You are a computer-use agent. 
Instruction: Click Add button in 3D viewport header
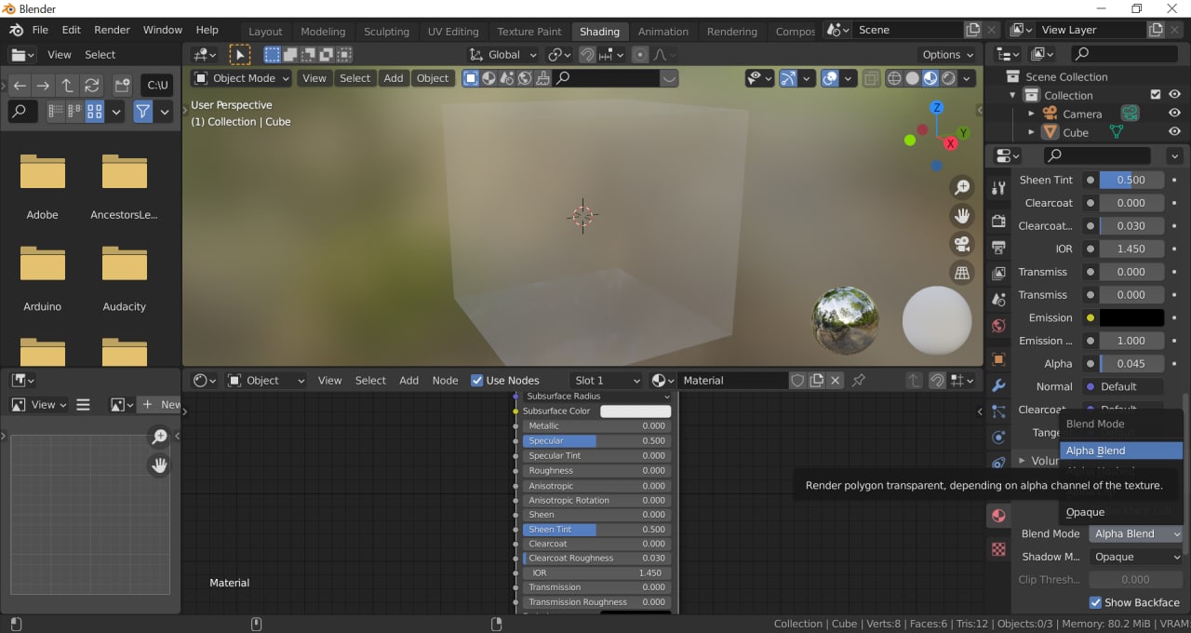pos(394,78)
